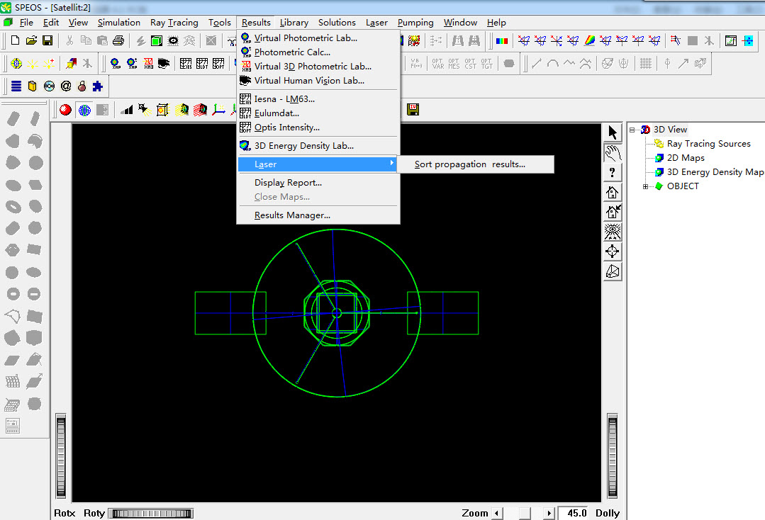Open the Ray Tracing menu
The height and width of the screenshot is (520, 765).
(174, 23)
